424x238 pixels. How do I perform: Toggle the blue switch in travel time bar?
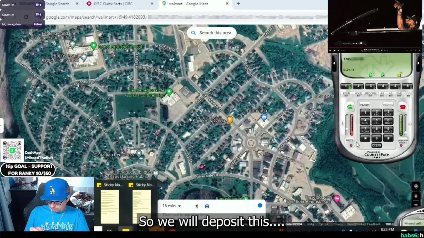coord(259,206)
